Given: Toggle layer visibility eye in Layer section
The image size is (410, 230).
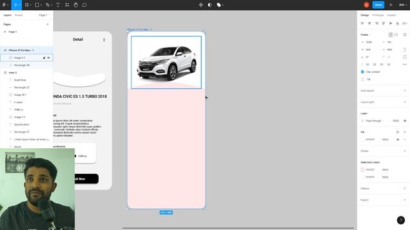Looking at the screenshot, I should [x=405, y=121].
